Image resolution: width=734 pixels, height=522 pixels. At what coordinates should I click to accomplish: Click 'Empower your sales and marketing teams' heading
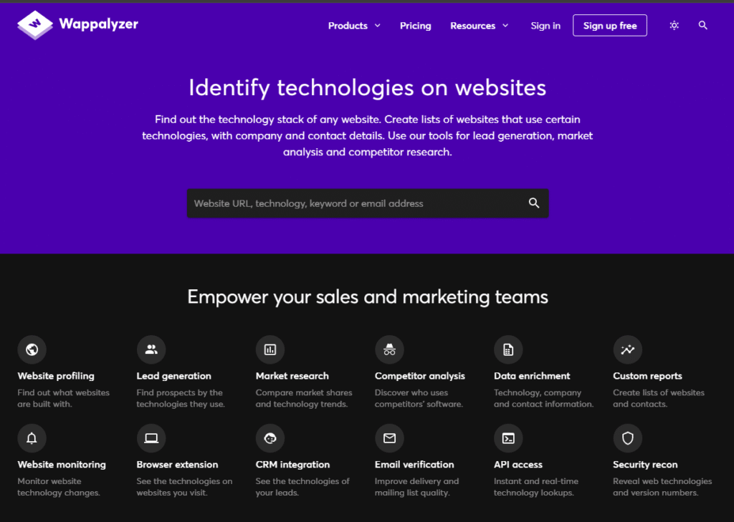pyautogui.click(x=368, y=297)
